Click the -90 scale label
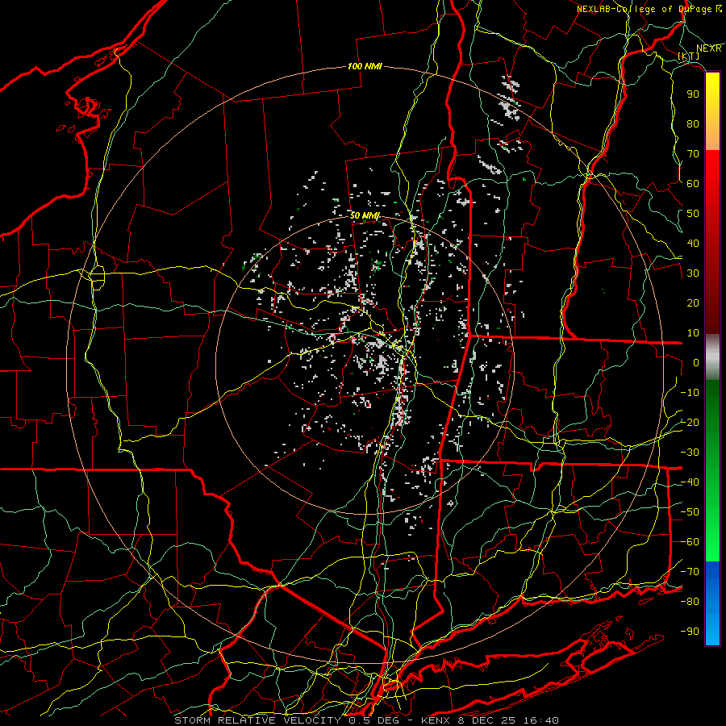The image size is (726, 726). point(690,632)
